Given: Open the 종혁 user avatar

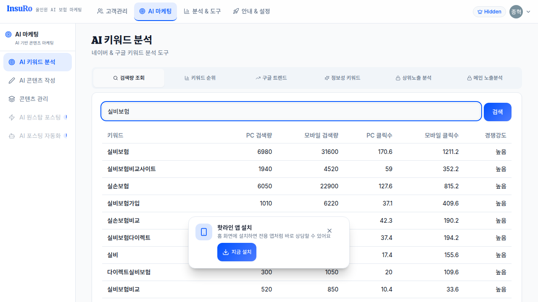Looking at the screenshot, I should 516,12.
